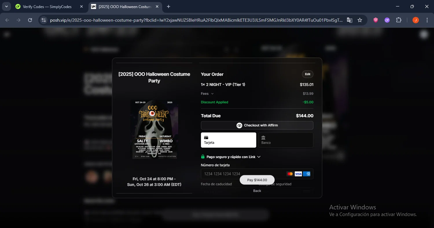
Task: Click the Pay $144.00 button
Action: tap(257, 180)
